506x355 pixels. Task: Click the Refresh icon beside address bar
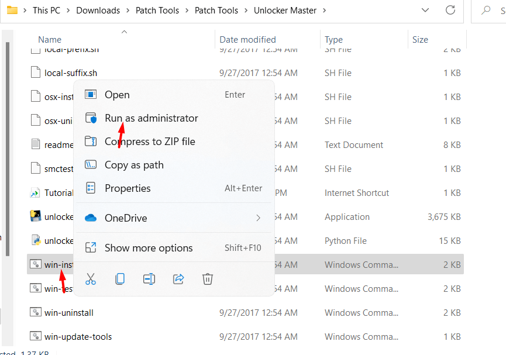pos(450,10)
